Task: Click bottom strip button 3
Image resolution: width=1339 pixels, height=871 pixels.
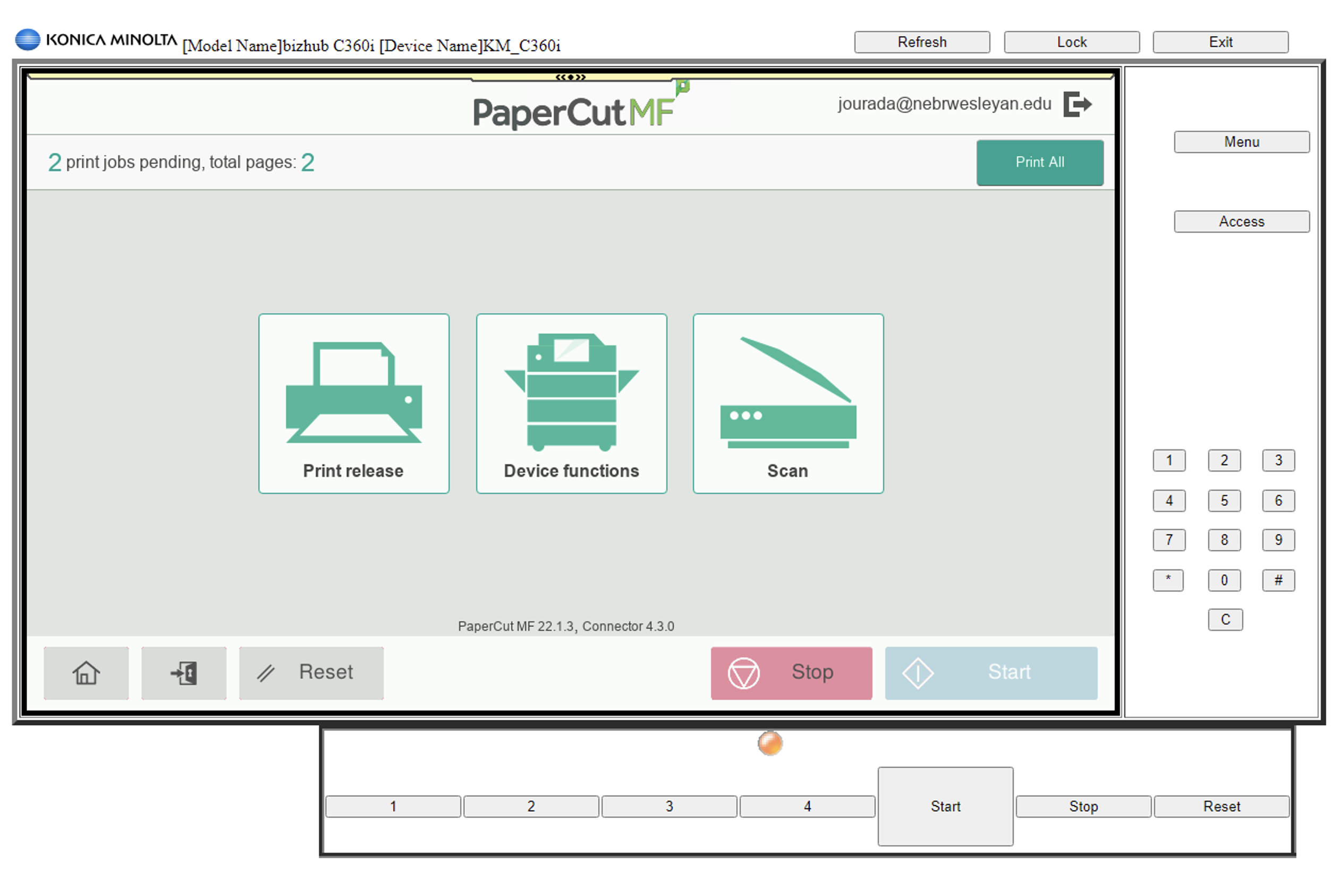Action: [669, 806]
